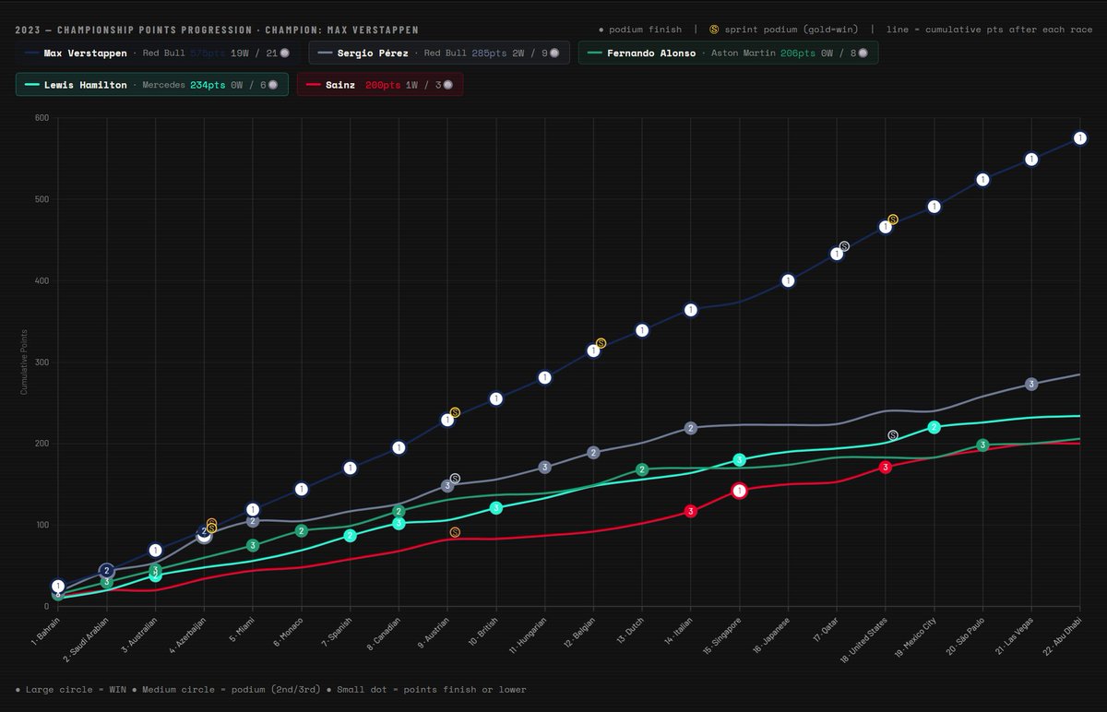Click Hamilton's 2nd-place marker at Mexico City
The image size is (1107, 712).
click(934, 427)
